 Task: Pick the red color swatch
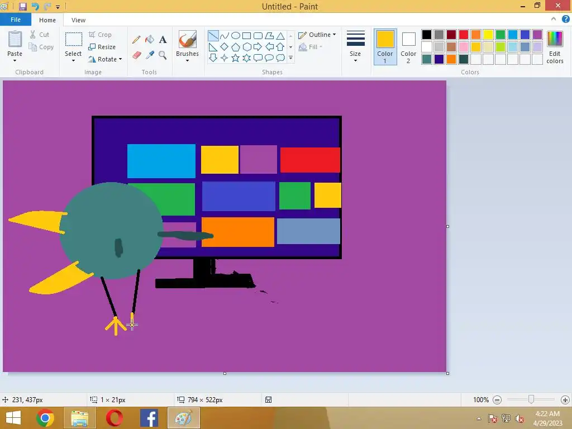(463, 35)
